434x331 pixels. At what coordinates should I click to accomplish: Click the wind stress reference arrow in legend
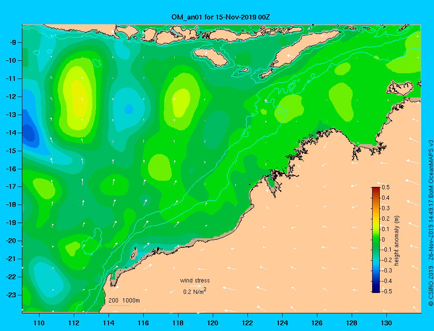[x=195, y=286]
